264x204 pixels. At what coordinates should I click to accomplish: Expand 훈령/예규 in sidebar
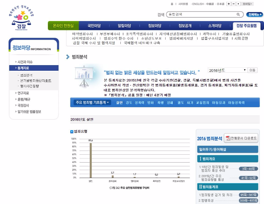24,99
